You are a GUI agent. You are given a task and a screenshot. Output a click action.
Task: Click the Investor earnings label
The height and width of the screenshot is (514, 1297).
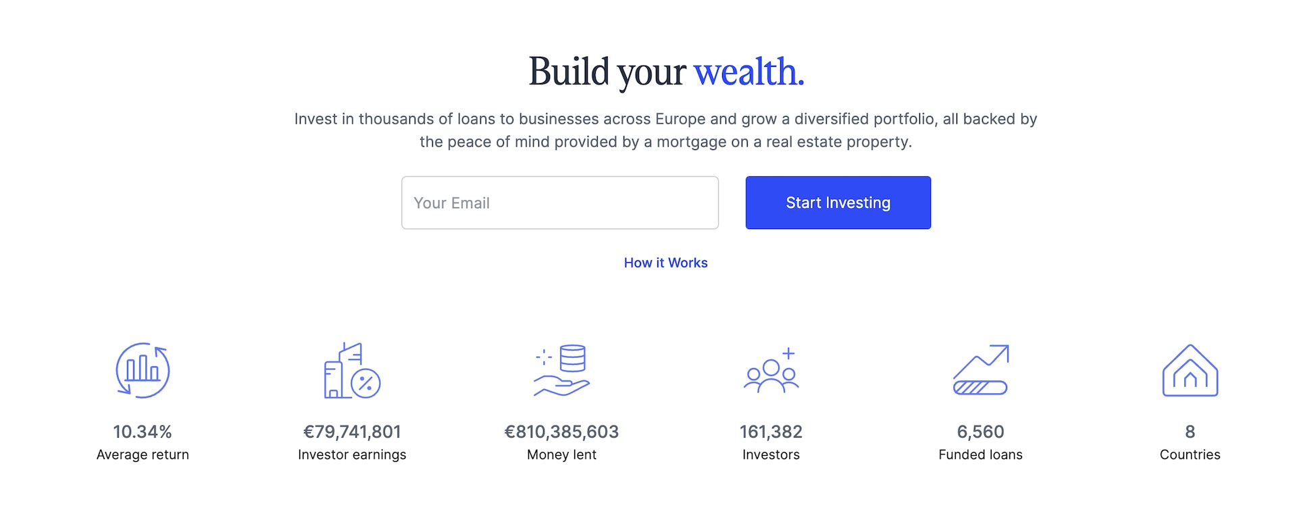pos(352,455)
